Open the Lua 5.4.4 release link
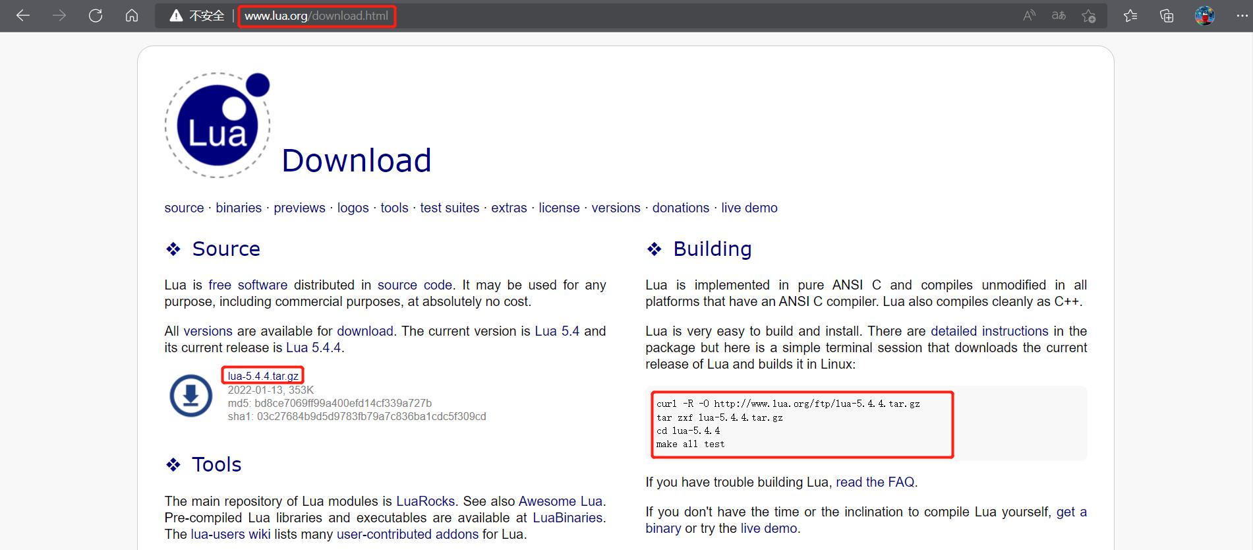 point(313,348)
